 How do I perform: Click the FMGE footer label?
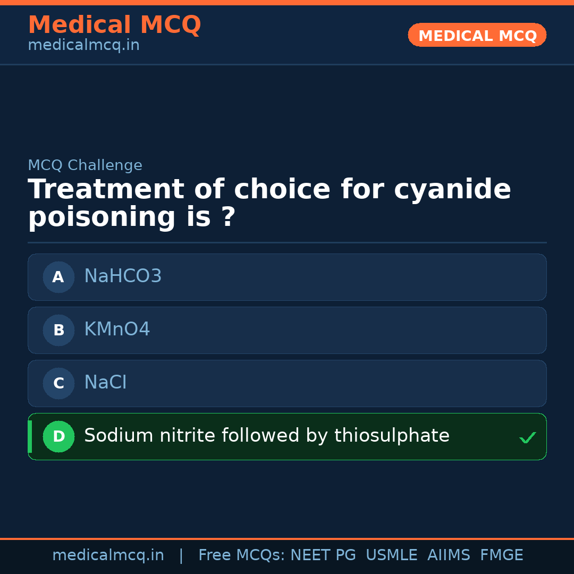(x=501, y=555)
